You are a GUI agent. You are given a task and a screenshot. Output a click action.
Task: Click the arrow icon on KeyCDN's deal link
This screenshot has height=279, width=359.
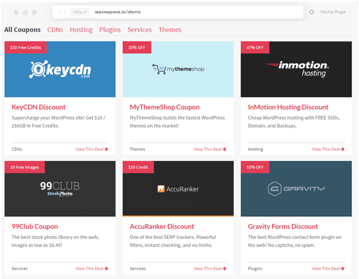coord(106,149)
